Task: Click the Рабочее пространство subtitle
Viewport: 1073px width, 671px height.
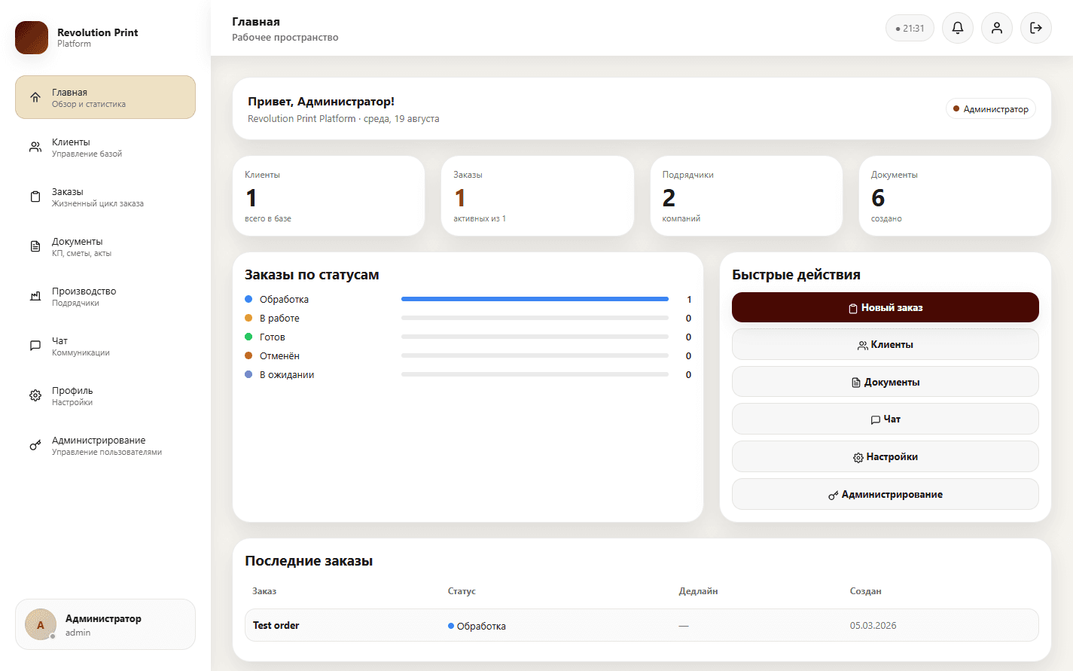Action: pyautogui.click(x=285, y=38)
